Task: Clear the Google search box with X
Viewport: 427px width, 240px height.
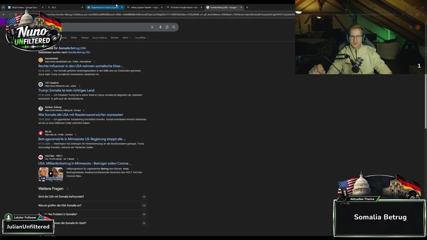Action: tap(152, 27)
